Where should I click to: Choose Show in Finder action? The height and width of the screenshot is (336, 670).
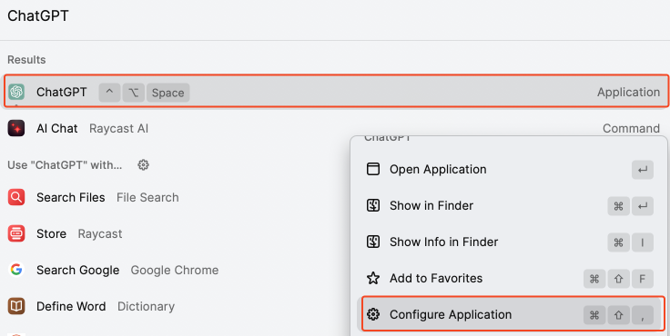(x=509, y=205)
